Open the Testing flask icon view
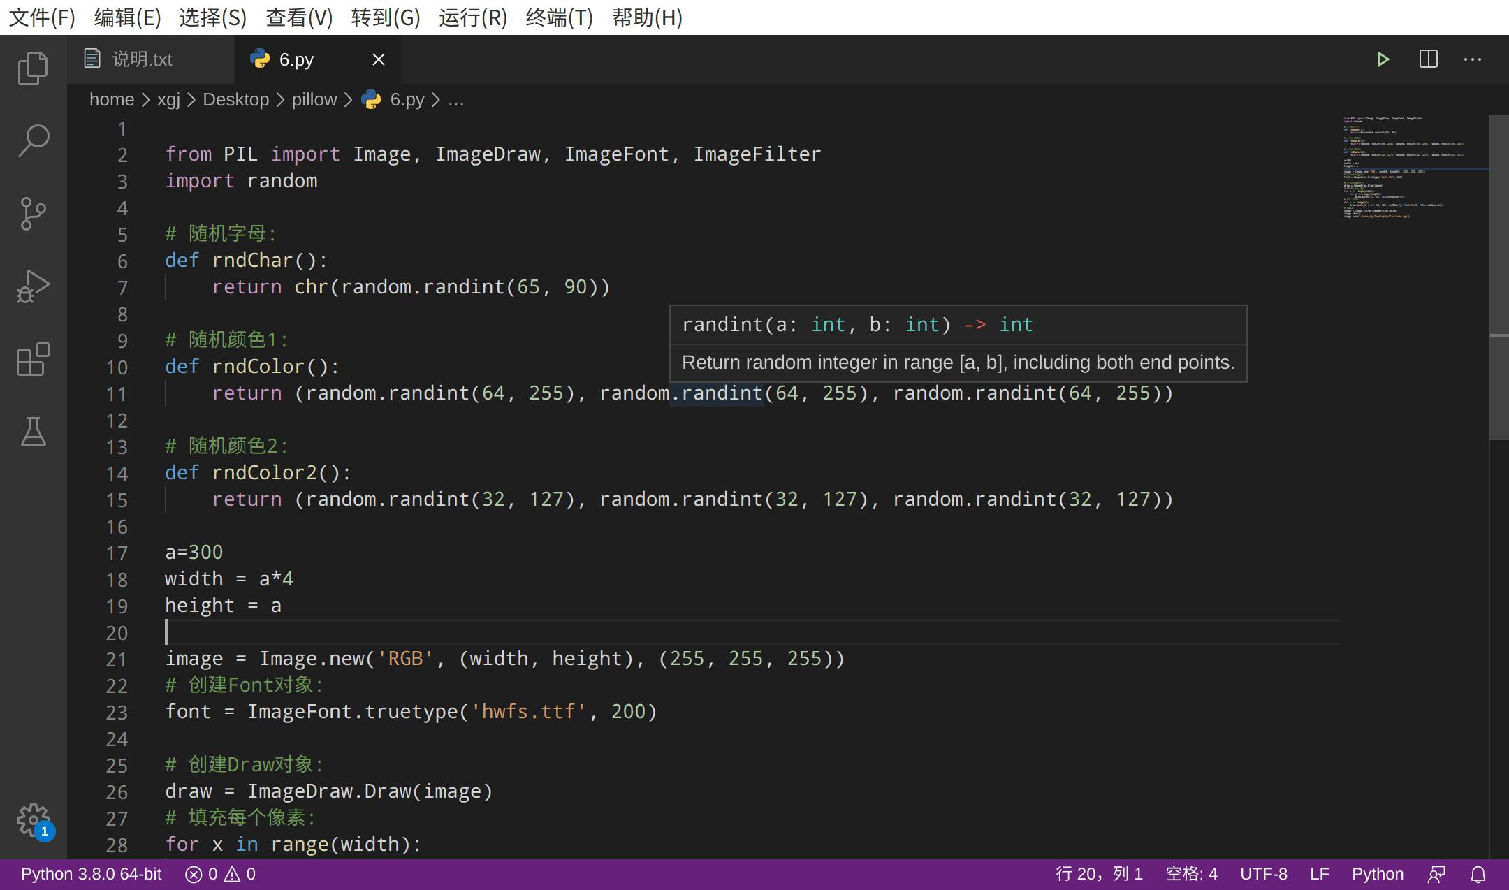This screenshot has height=890, width=1509. 33,432
